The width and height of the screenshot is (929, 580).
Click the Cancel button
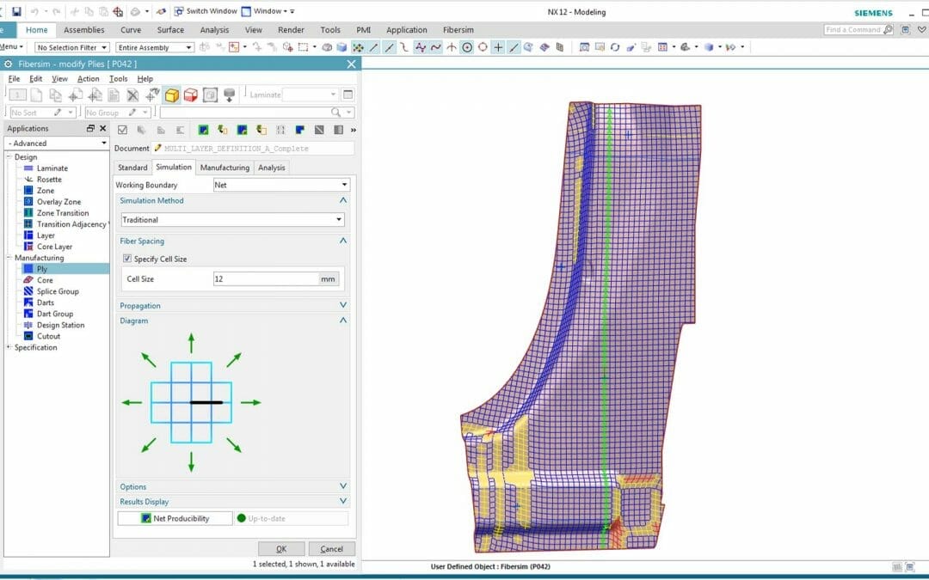click(332, 548)
